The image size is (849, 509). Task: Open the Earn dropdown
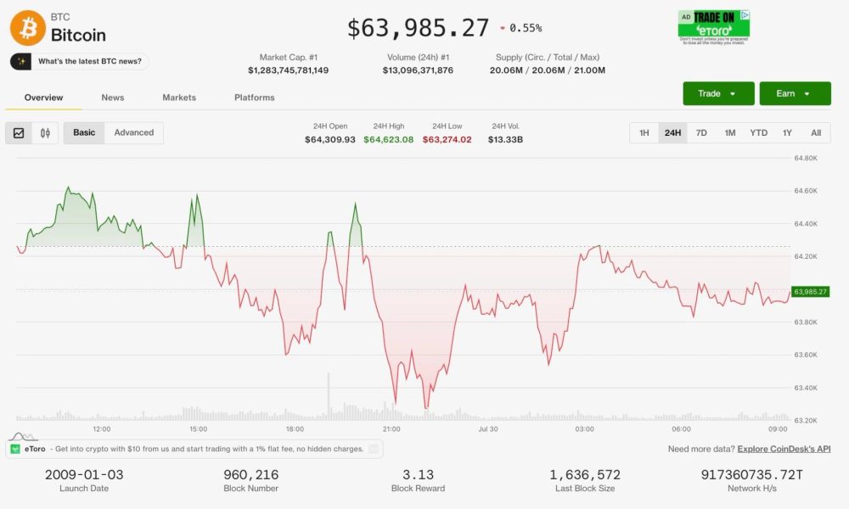795,93
